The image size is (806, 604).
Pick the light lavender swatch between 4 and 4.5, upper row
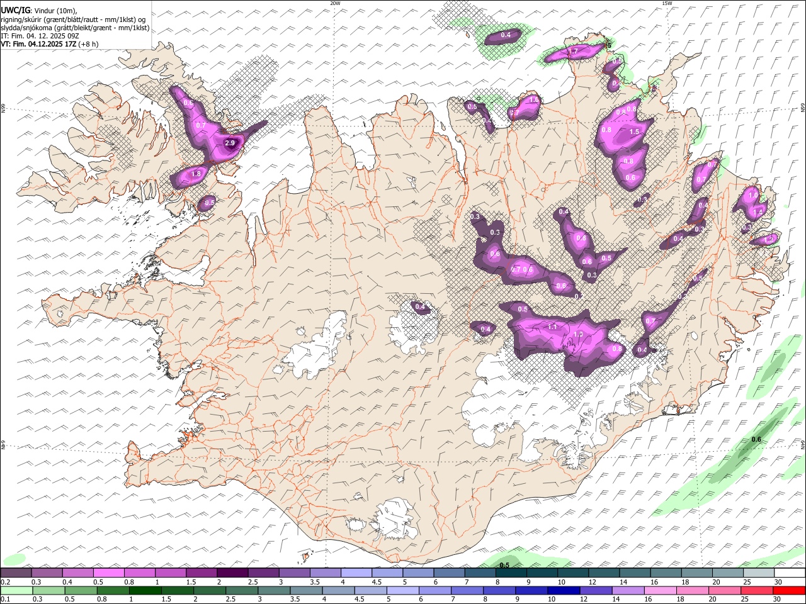click(x=356, y=573)
